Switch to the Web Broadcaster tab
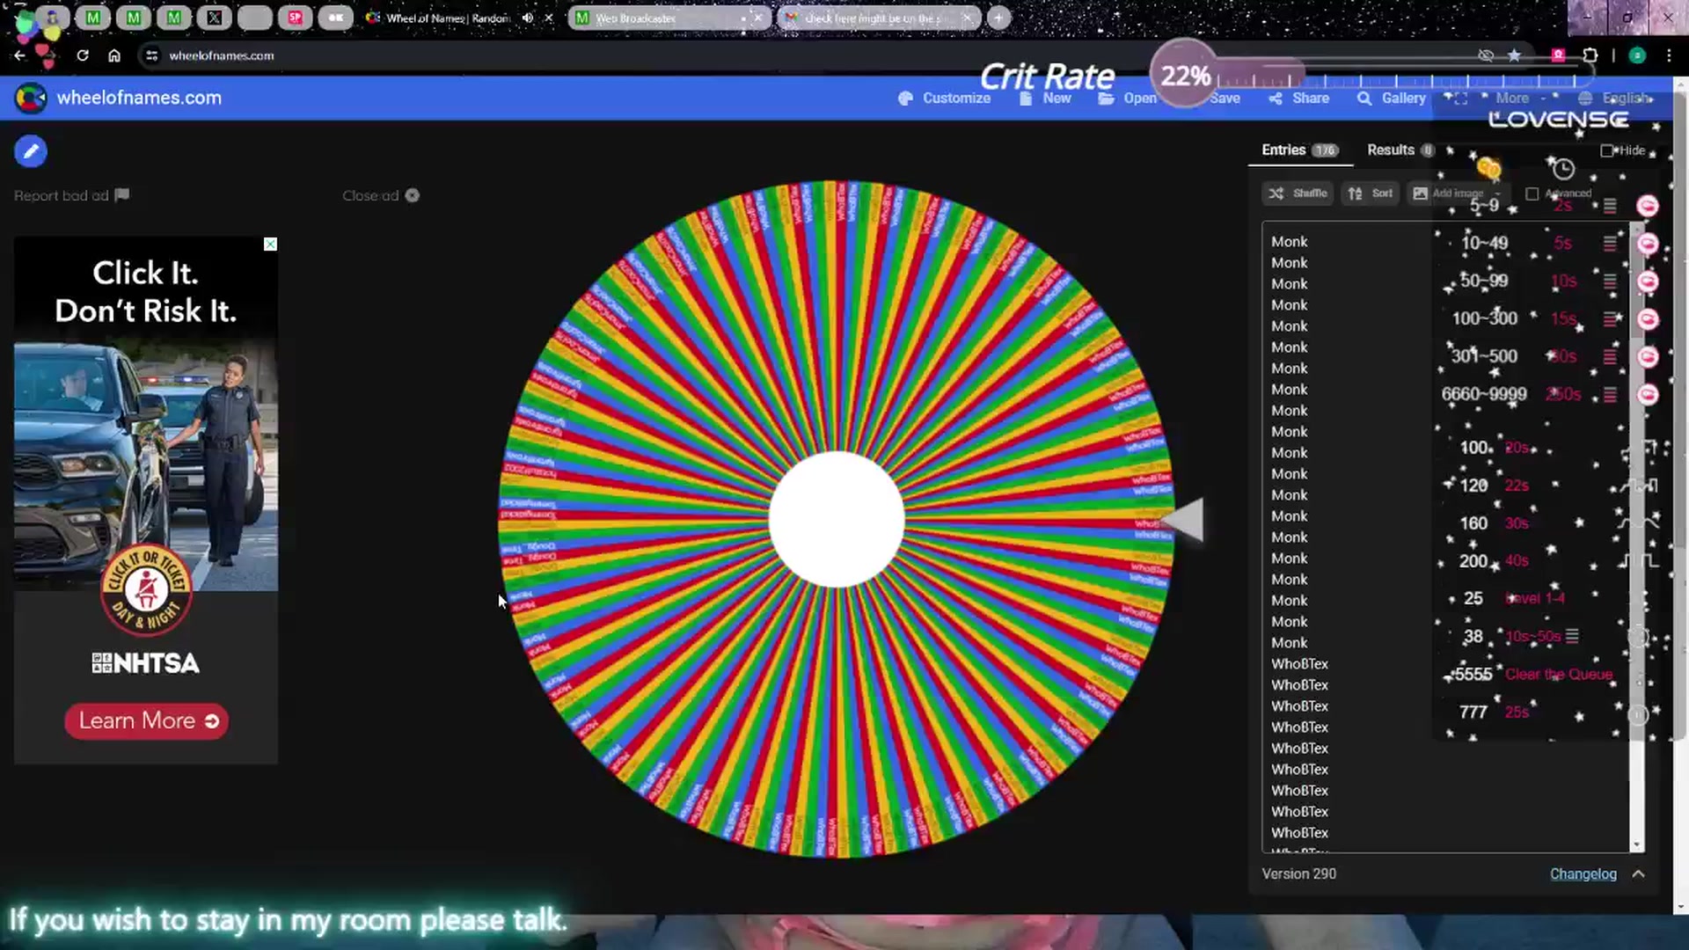This screenshot has height=950, width=1689. 669,18
